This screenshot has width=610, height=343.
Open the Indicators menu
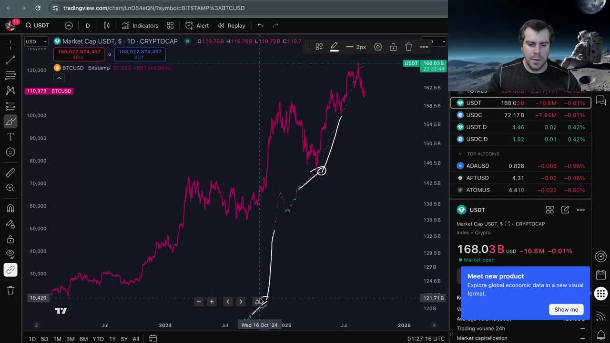[140, 25]
